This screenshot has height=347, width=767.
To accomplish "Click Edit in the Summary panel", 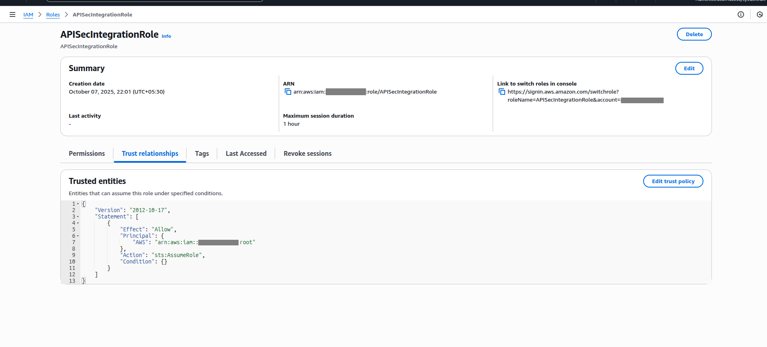I will coord(689,69).
